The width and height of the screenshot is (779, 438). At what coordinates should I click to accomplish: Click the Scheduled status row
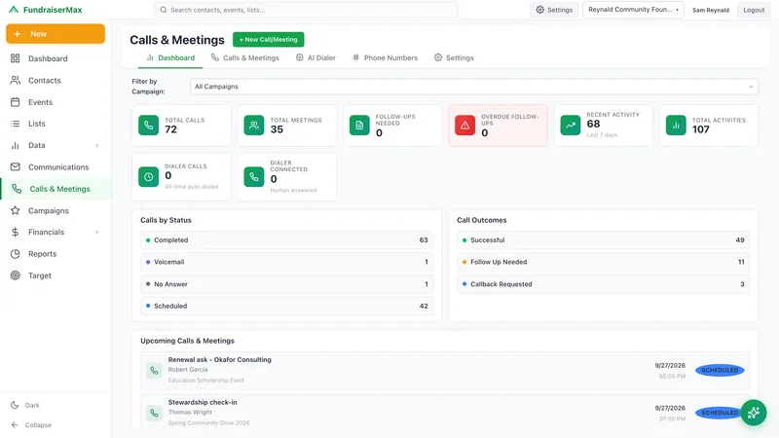(x=286, y=306)
